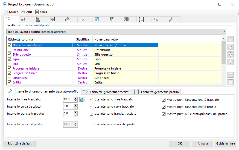Check the Descrizione column checkbox

pos(10,50)
